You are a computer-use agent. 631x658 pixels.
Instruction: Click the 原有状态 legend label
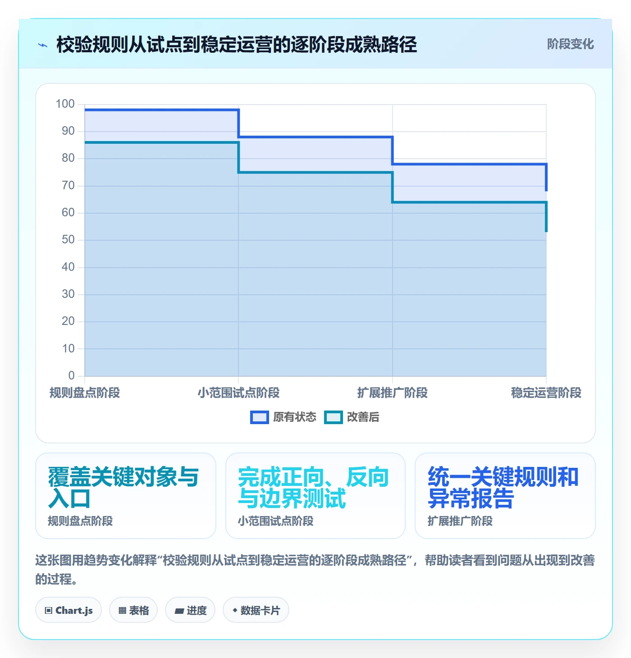[x=295, y=417]
